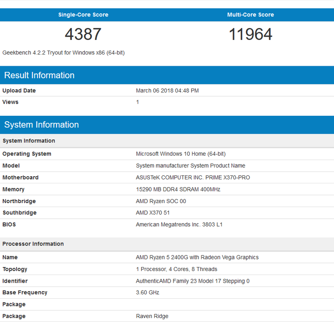Select AuthenticAMD Family 23 Model 17 value

click(192, 281)
